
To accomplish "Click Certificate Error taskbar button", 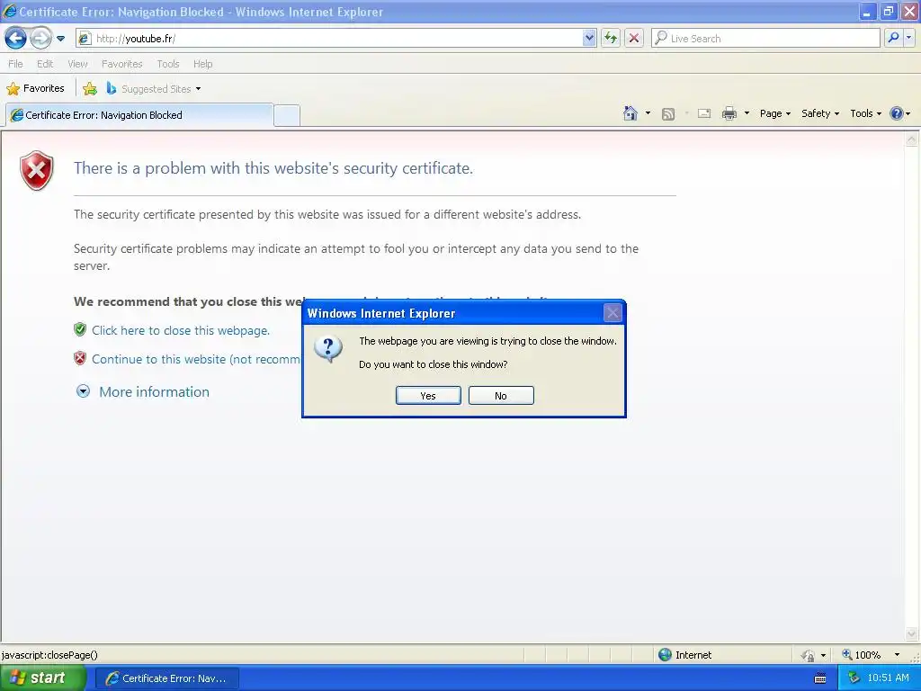I will [x=166, y=678].
